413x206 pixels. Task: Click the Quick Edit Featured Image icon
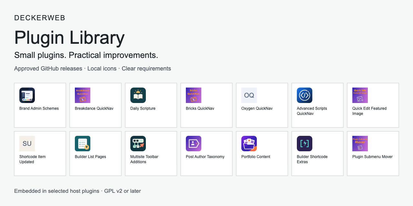point(360,95)
